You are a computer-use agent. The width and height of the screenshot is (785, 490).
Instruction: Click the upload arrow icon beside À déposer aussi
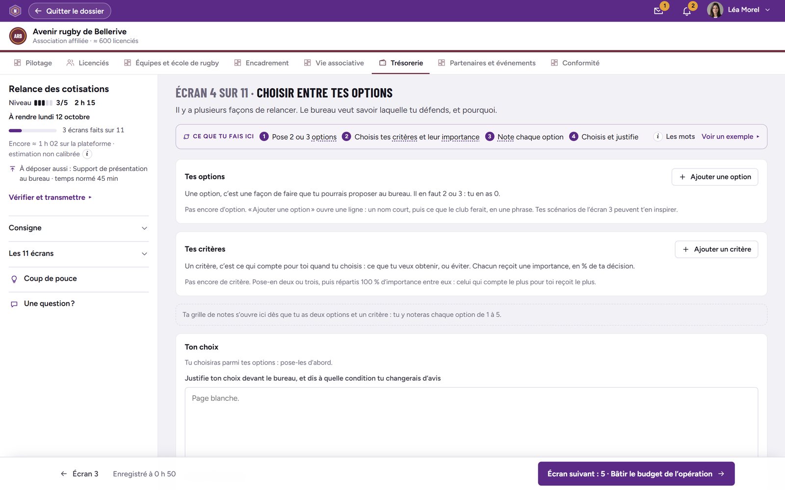coord(12,169)
